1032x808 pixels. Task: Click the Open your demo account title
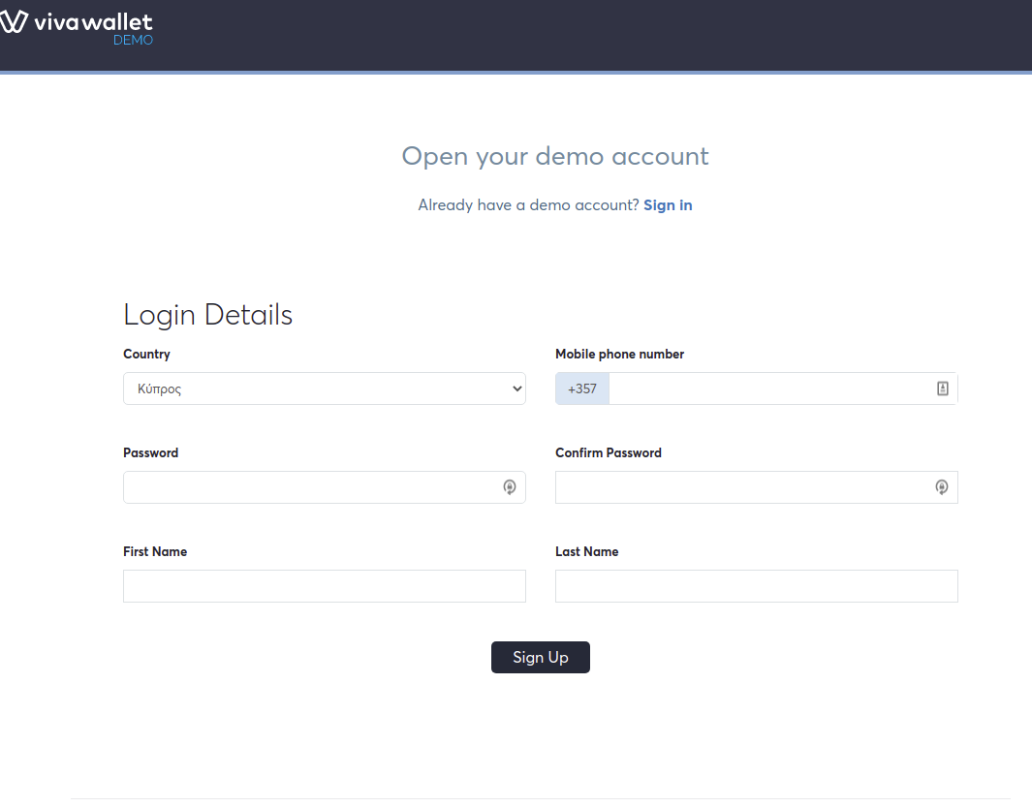tap(554, 156)
